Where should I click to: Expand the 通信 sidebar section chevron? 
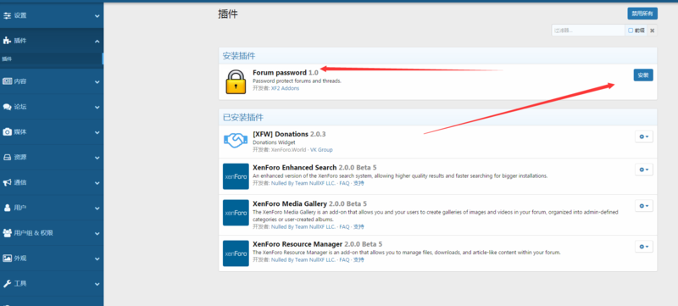pyautogui.click(x=97, y=183)
